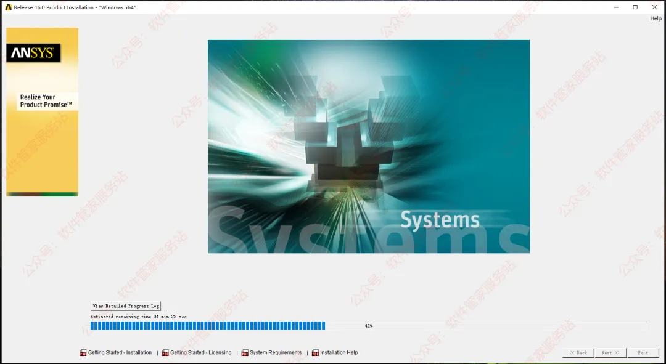Click the ANSYS icon in title bar
This screenshot has height=364, width=666.
[x=8, y=7]
